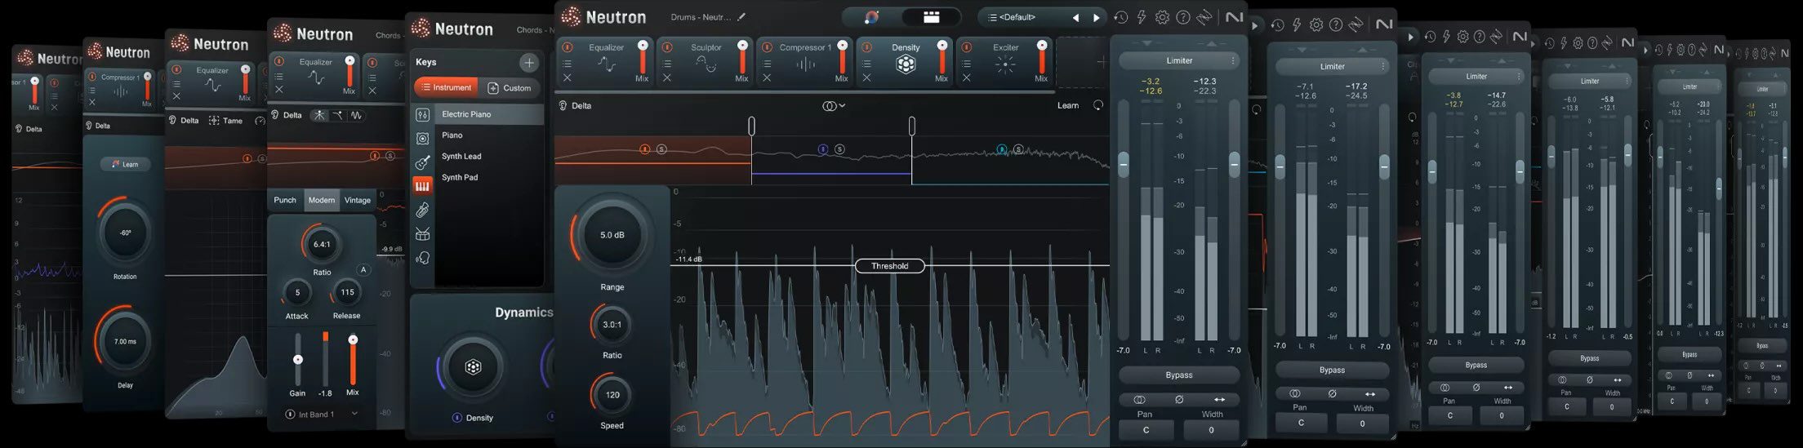Open help question mark icon
1803x448 pixels.
(x=1183, y=17)
